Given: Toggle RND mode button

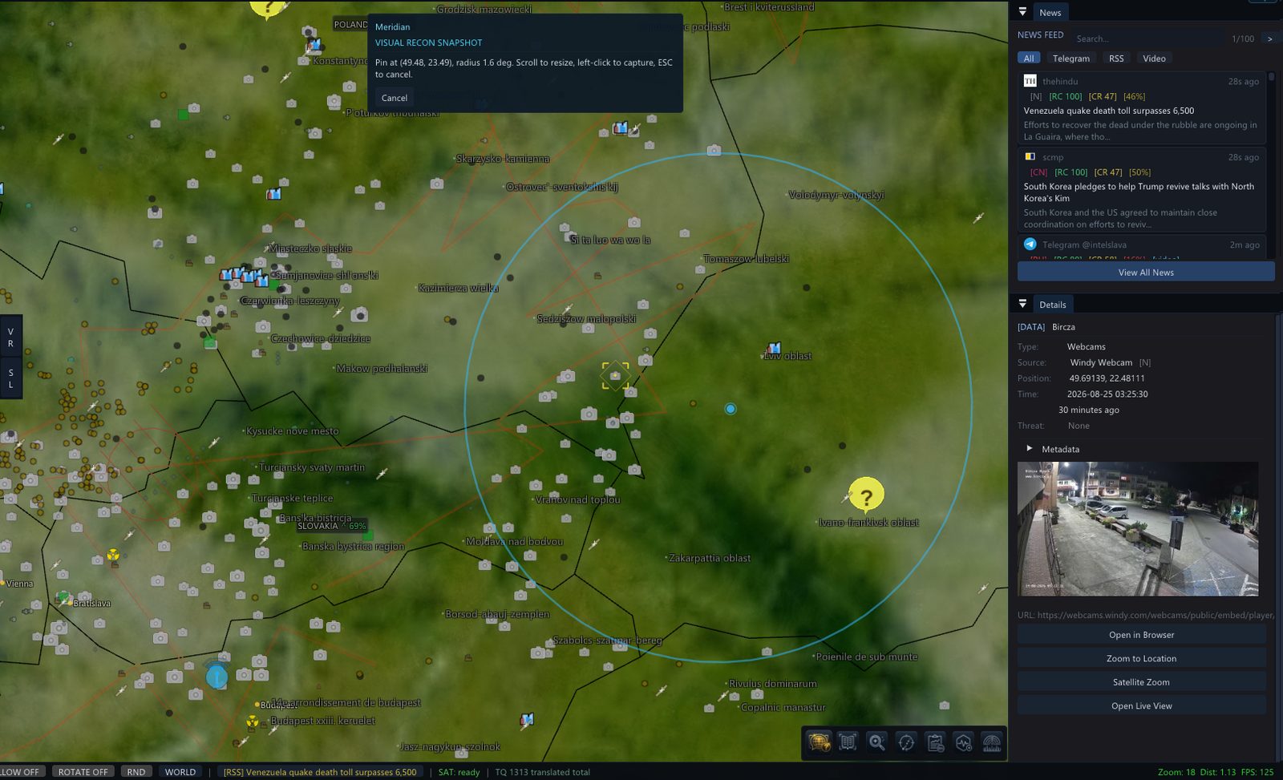Looking at the screenshot, I should 136,772.
